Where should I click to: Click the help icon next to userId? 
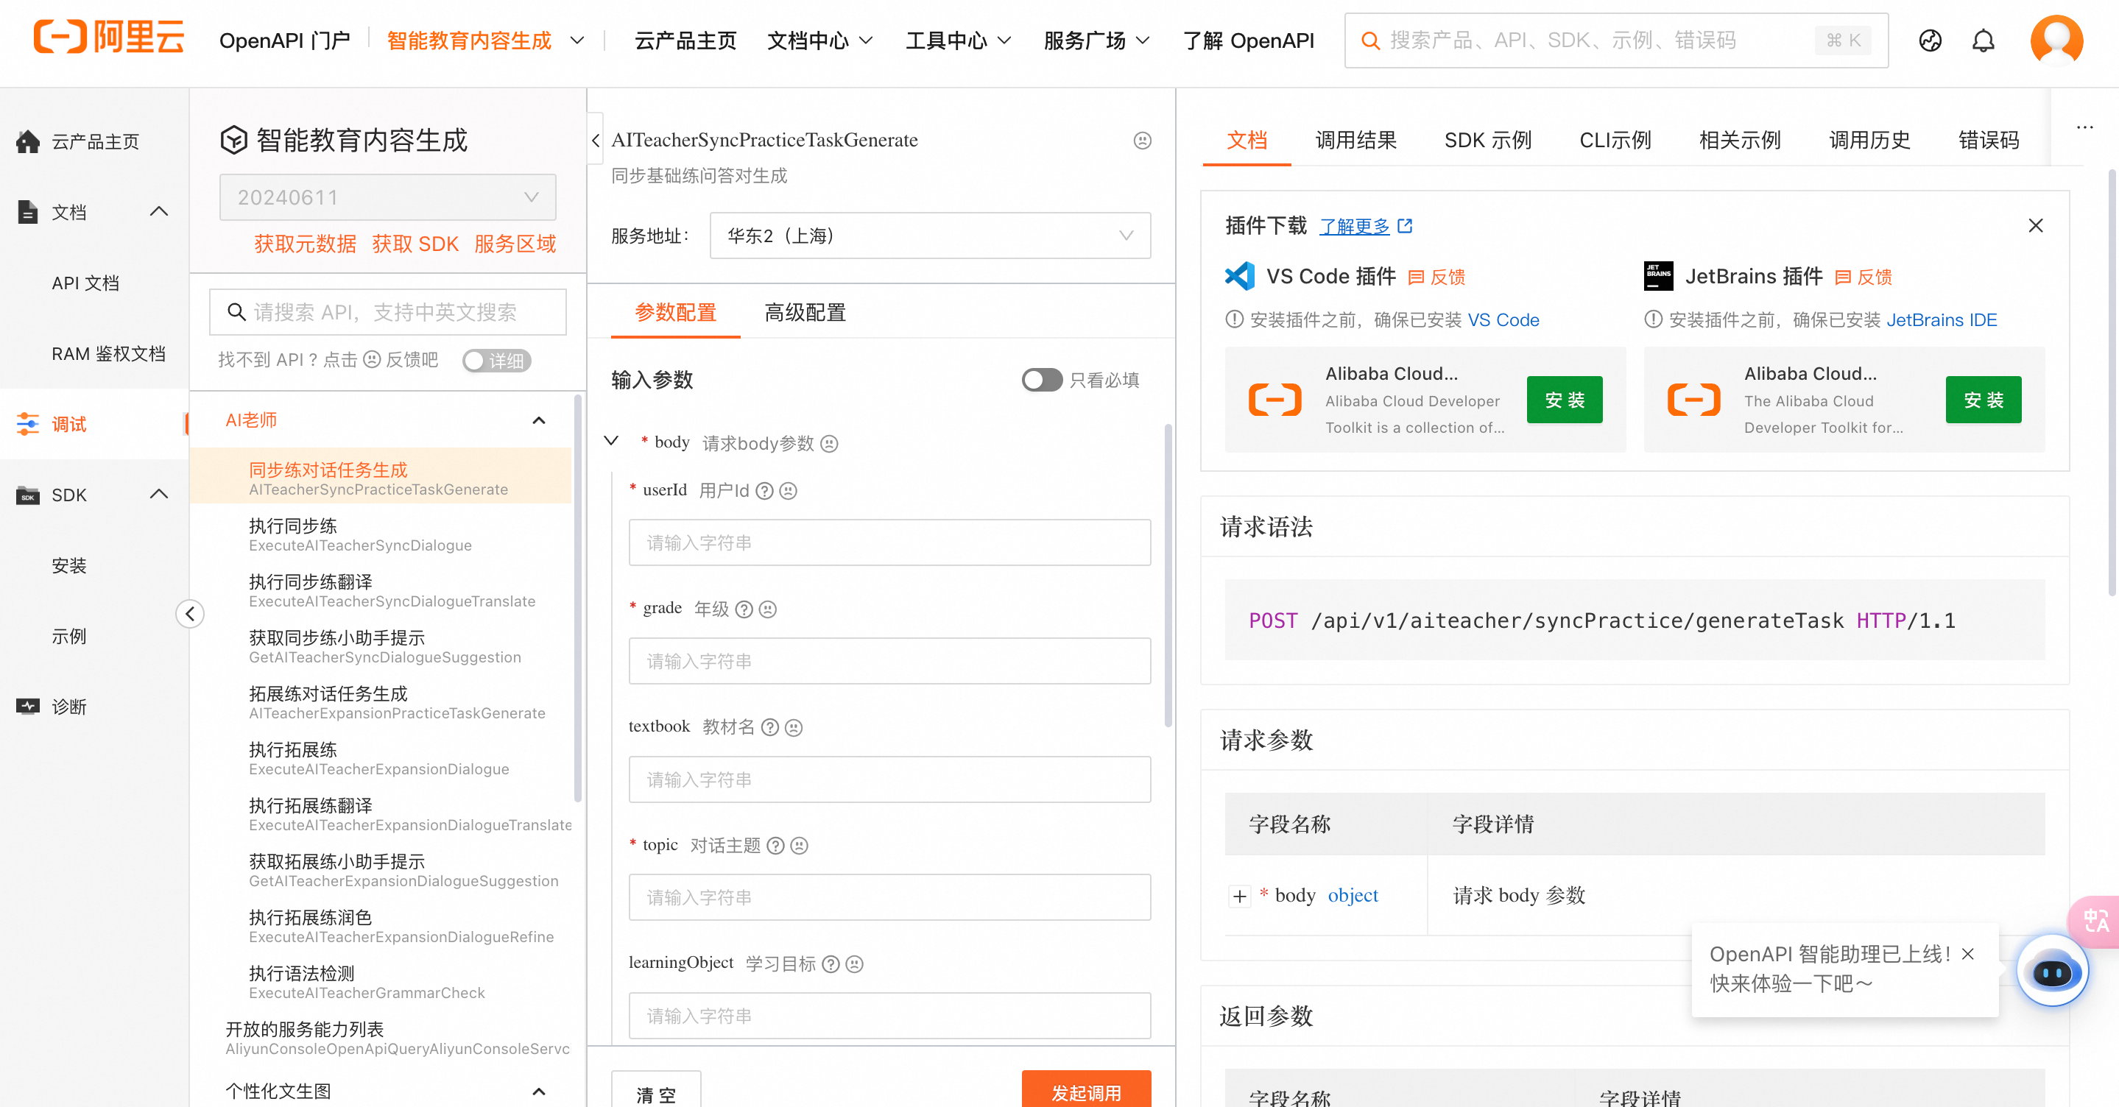[764, 491]
